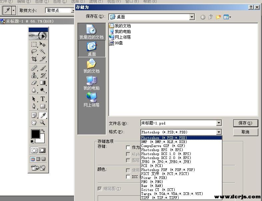262x201 pixels.
Task: Select the Type tool
Action: [x=43, y=99]
